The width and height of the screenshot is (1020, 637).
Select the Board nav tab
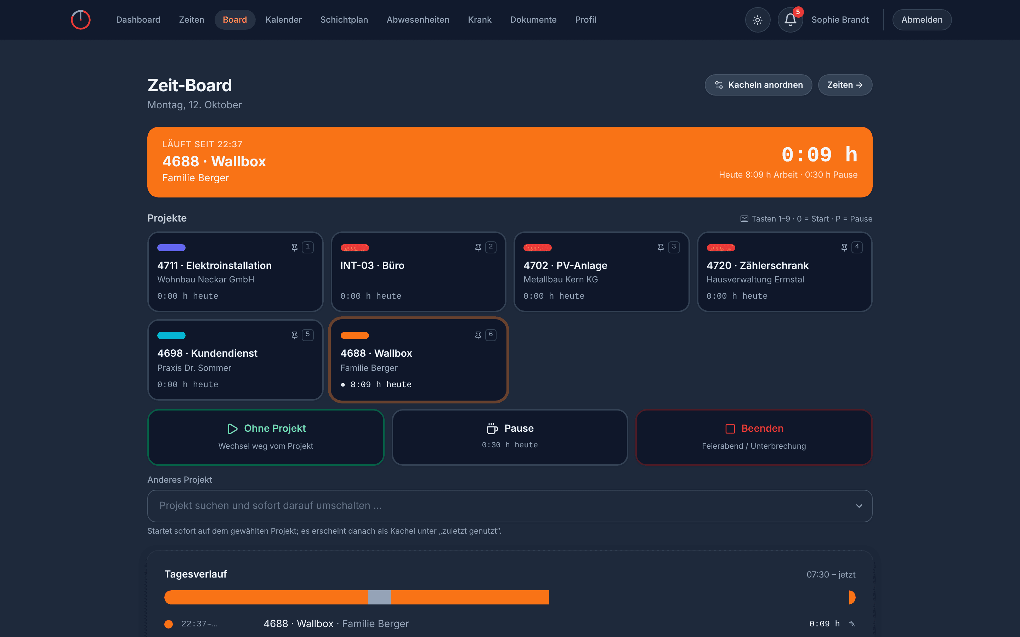point(235,20)
